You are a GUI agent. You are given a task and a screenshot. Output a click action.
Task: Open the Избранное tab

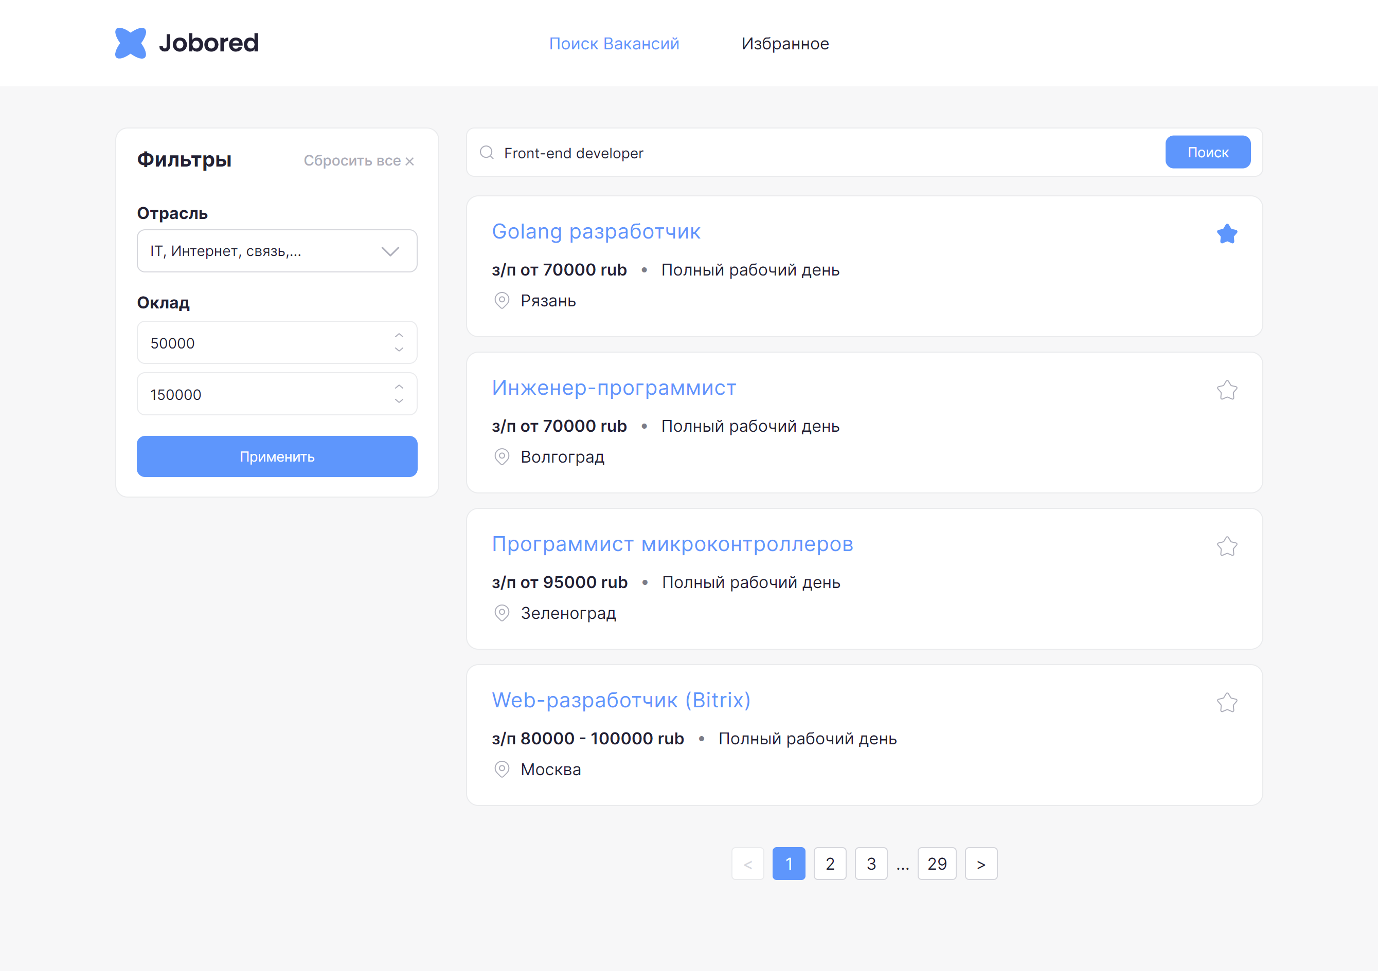point(785,44)
